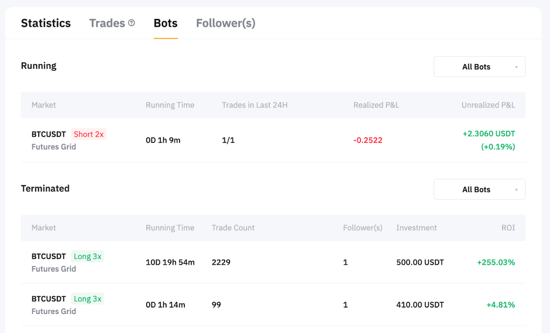The width and height of the screenshot is (550, 333).
Task: Open the running BTCUSDT Short 2x bot
Action: pyautogui.click(x=49, y=134)
